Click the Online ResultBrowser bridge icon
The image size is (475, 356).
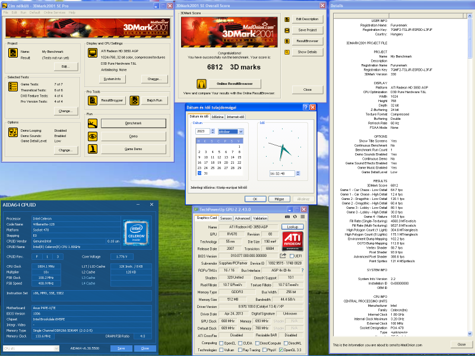201,84
